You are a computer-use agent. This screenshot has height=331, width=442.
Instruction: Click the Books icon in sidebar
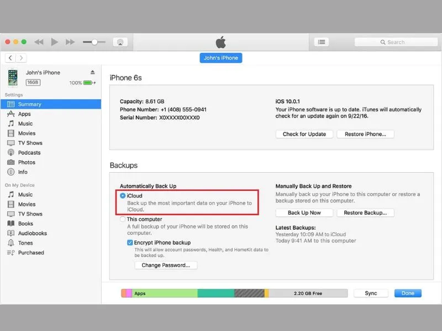coord(10,223)
